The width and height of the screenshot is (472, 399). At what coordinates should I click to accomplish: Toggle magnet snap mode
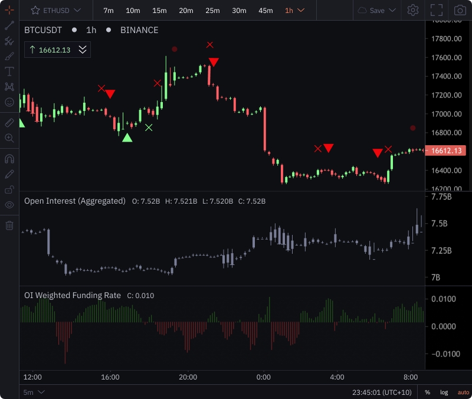point(9,159)
